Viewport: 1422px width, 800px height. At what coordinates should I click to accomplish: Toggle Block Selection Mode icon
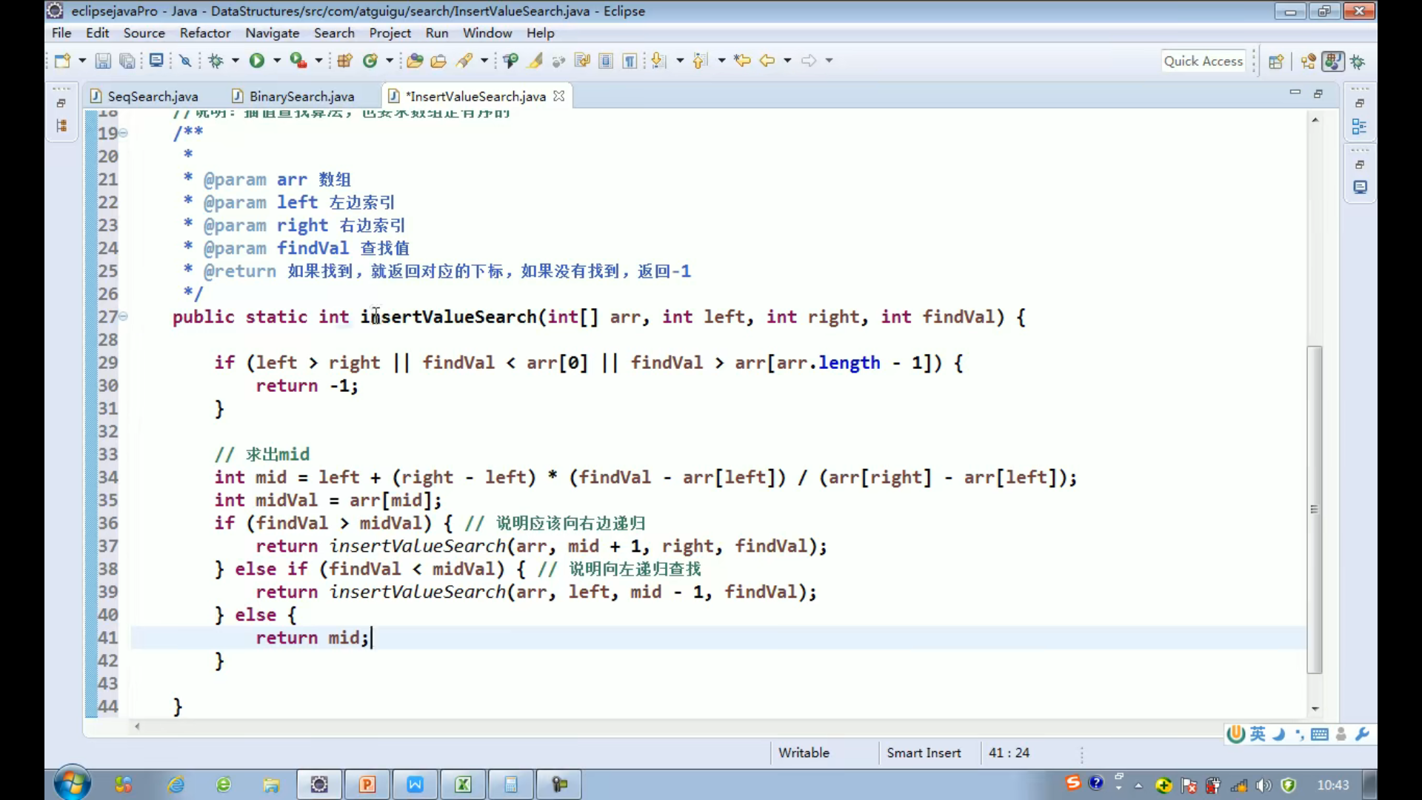point(606,61)
